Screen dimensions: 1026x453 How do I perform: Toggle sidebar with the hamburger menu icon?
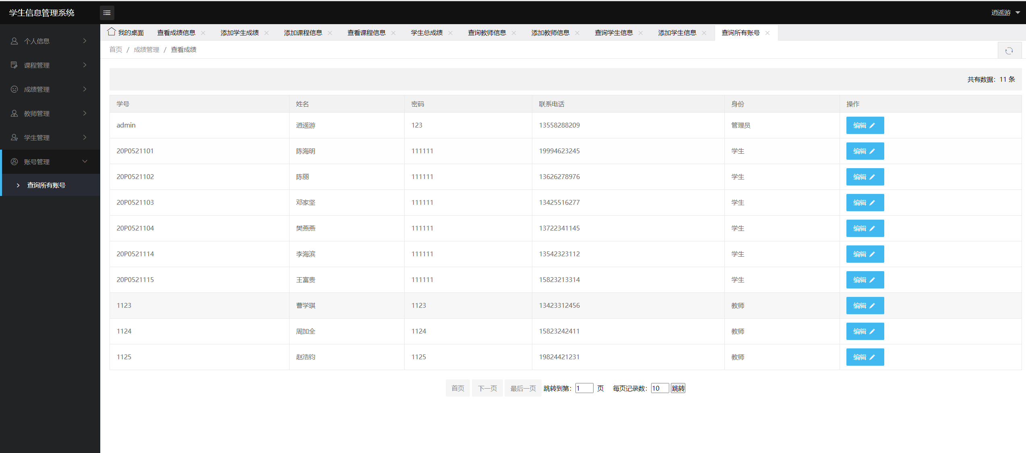107,13
